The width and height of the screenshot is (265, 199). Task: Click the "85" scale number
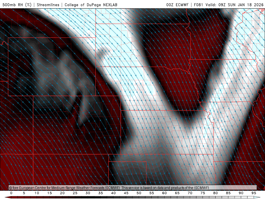[x=228, y=193]
